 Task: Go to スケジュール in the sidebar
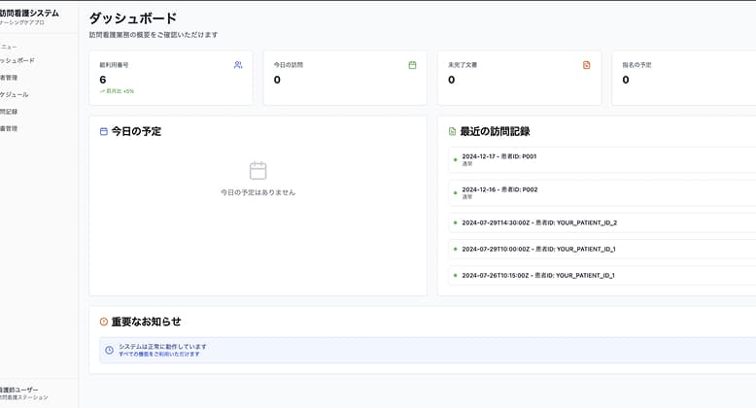click(15, 94)
